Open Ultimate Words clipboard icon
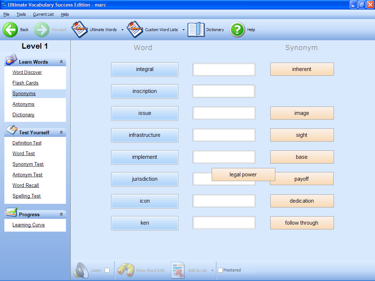The height and width of the screenshot is (281, 375). click(79, 29)
